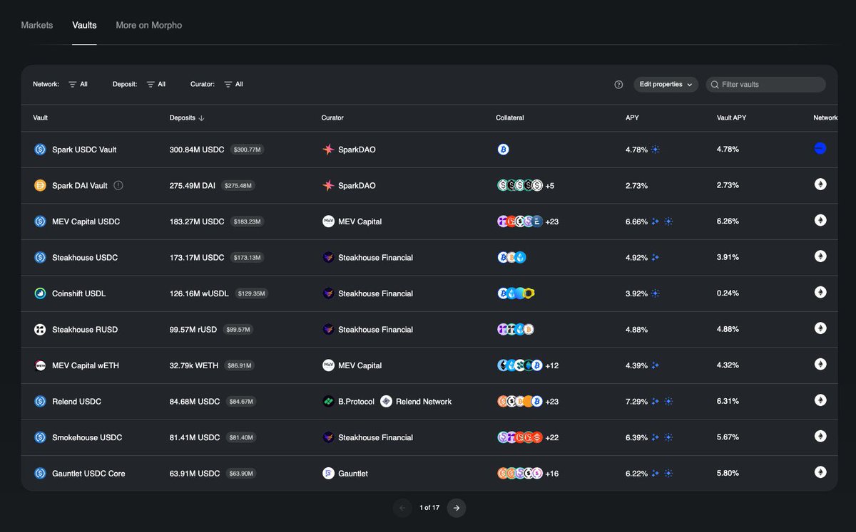The width and height of the screenshot is (856, 532).
Task: Click collateral icons in Spark USDC Vault row
Action: click(503, 150)
